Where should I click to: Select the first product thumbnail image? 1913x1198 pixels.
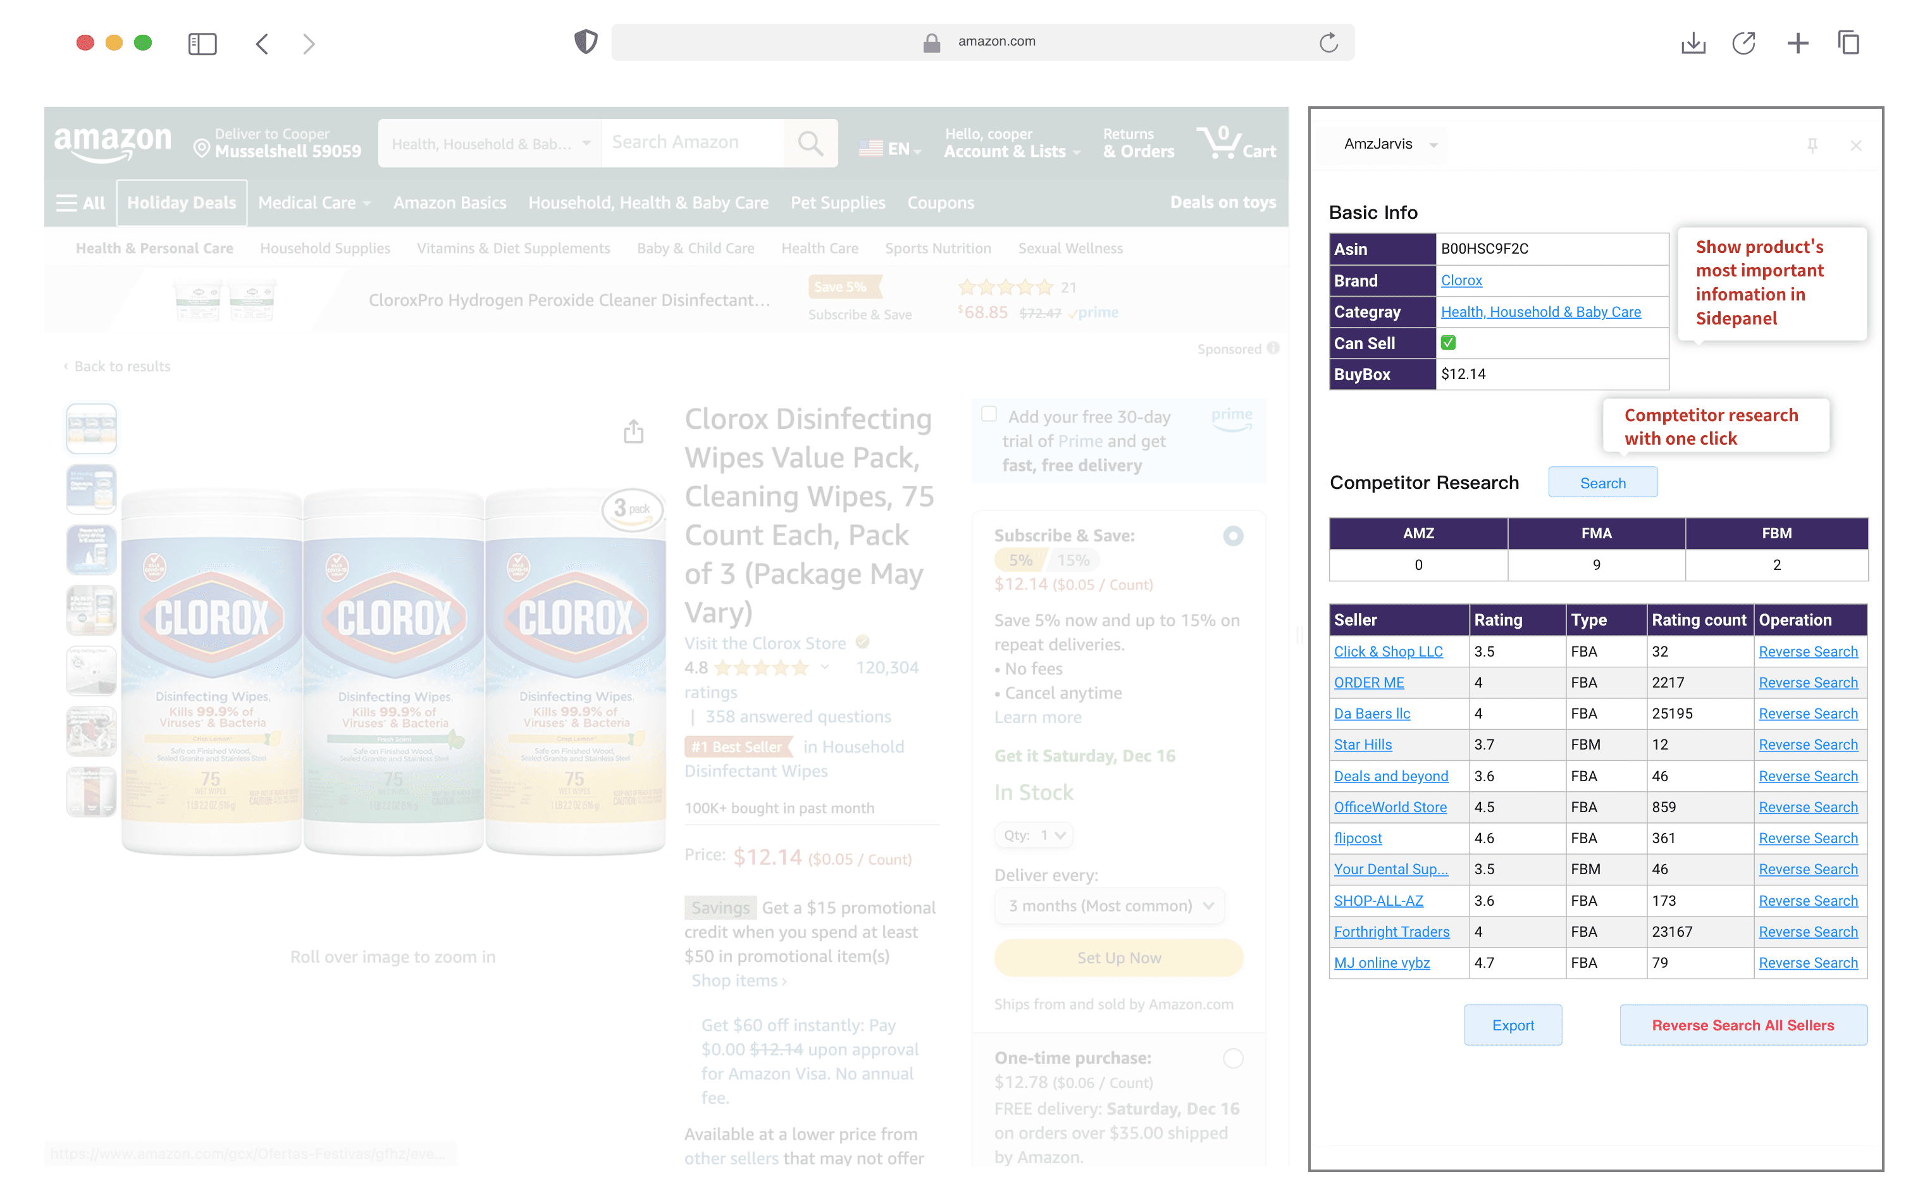point(91,428)
